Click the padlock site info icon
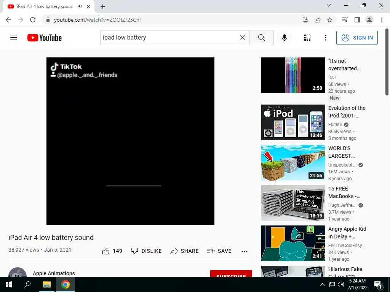This screenshot has height=292, width=390. tap(48, 20)
